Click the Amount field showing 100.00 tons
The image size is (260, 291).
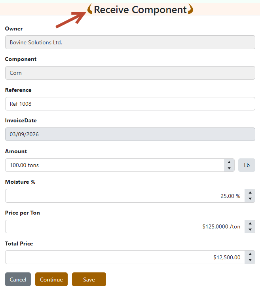115,165
